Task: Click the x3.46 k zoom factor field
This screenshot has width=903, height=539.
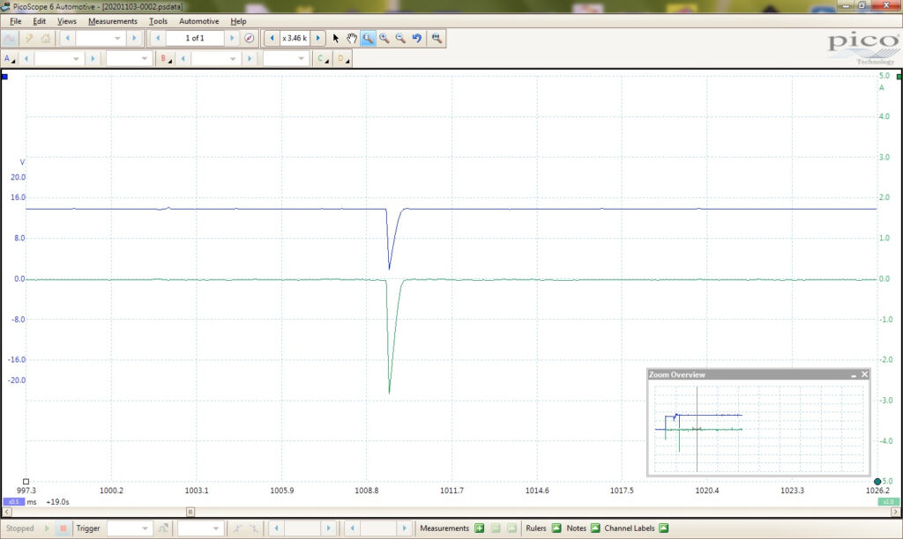Action: [x=295, y=38]
